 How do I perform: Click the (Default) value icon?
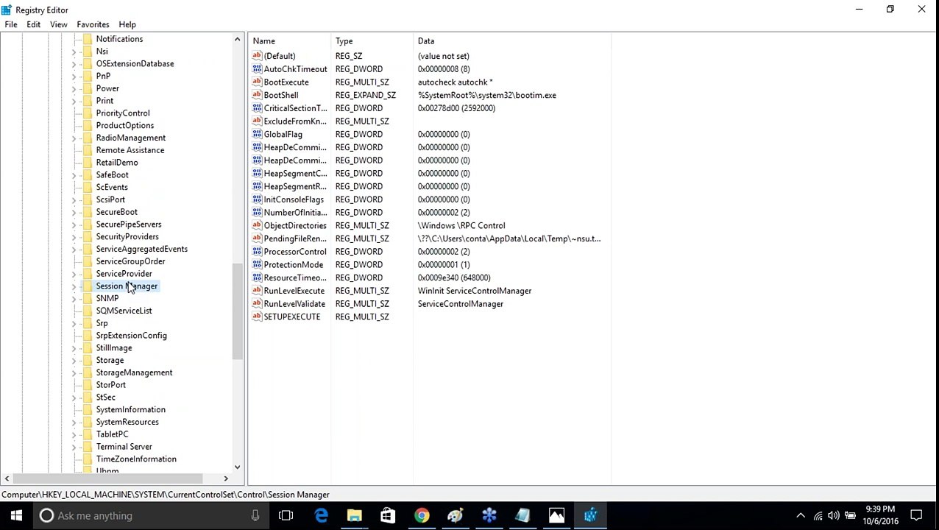[257, 56]
